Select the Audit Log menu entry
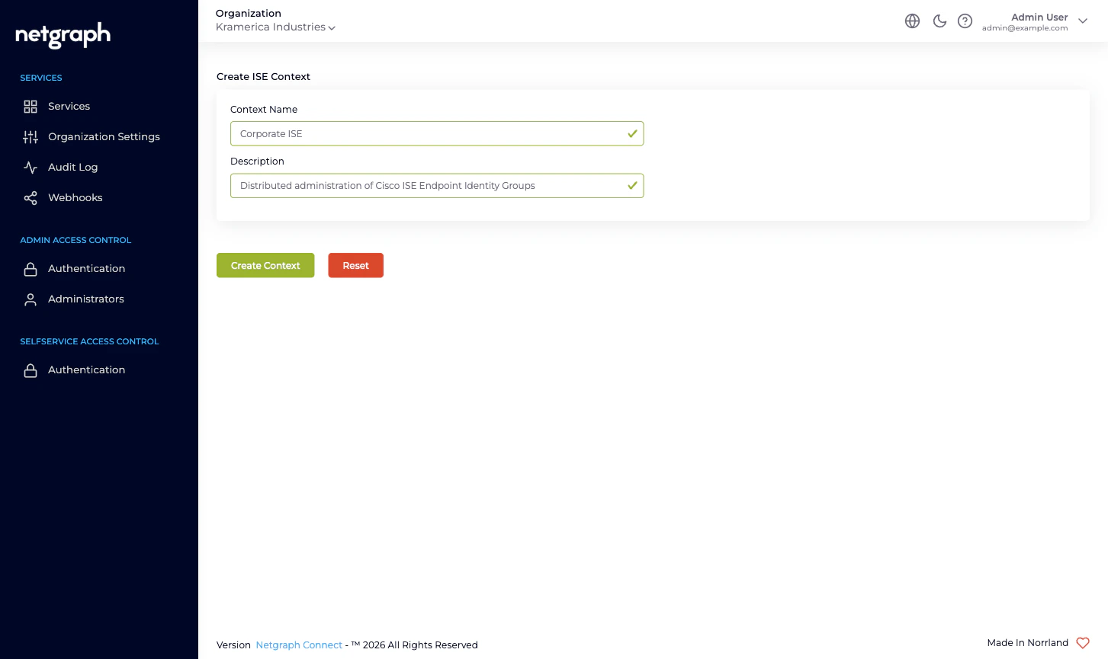Image resolution: width=1108 pixels, height=659 pixels. click(72, 168)
